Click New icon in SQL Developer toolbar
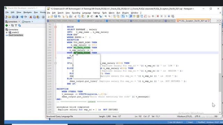 pos(6,17)
